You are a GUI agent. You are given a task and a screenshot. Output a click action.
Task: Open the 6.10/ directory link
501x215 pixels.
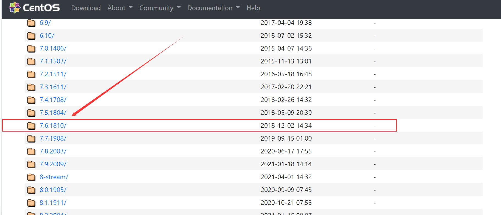(47, 36)
